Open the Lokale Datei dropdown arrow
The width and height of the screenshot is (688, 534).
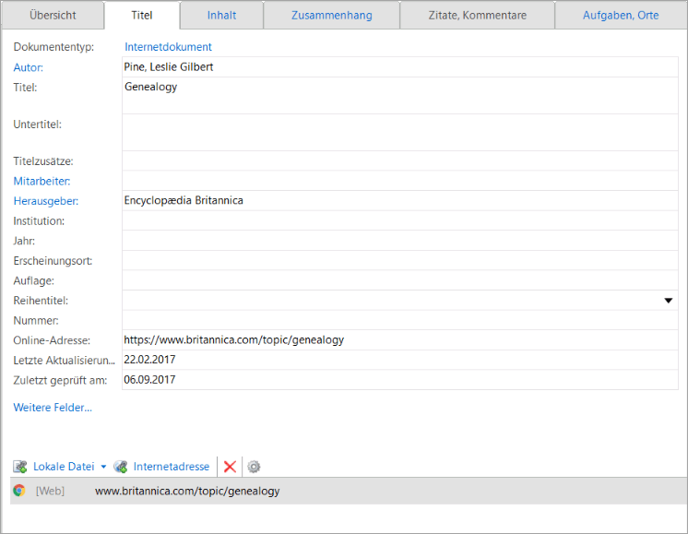[103, 467]
